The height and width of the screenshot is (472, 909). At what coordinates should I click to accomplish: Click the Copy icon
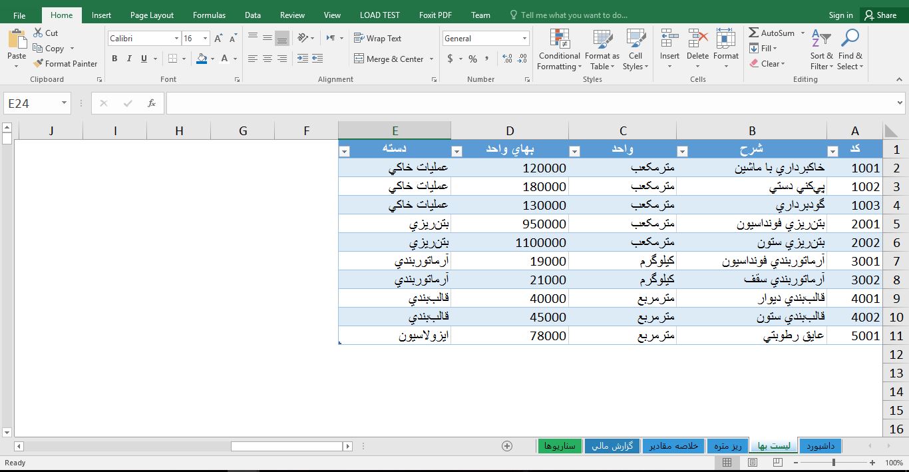point(48,48)
